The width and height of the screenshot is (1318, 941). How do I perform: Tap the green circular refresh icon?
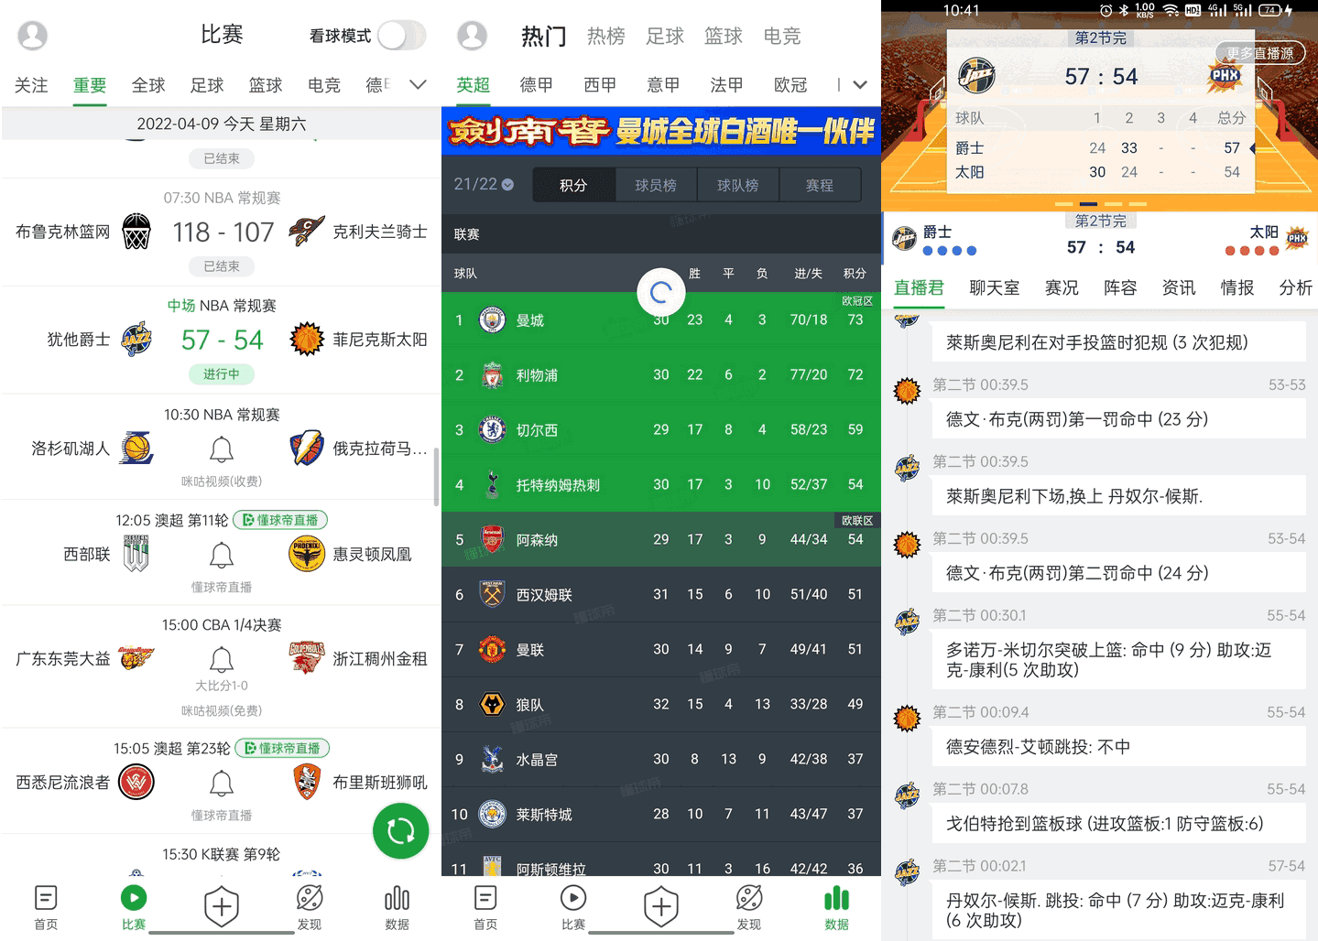tap(400, 831)
